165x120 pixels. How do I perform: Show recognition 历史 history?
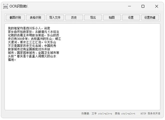tap(74, 18)
